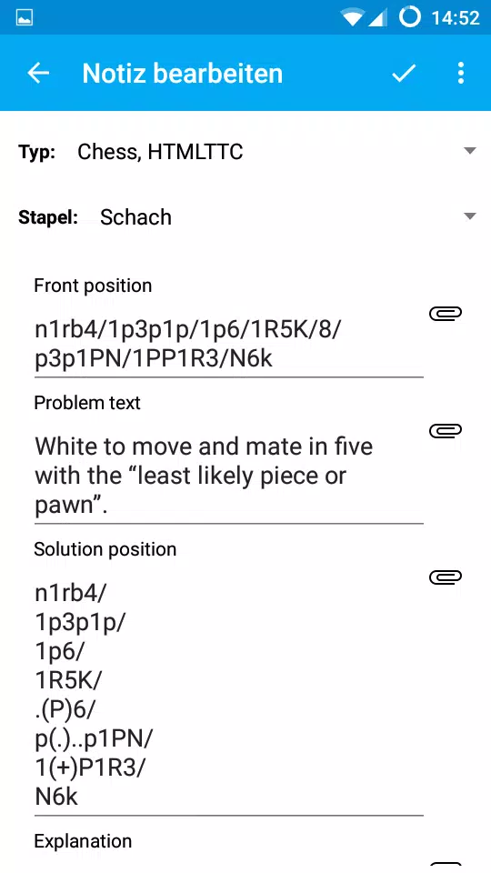Save note with the checkmark icon
The height and width of the screenshot is (873, 491).
pyautogui.click(x=404, y=73)
